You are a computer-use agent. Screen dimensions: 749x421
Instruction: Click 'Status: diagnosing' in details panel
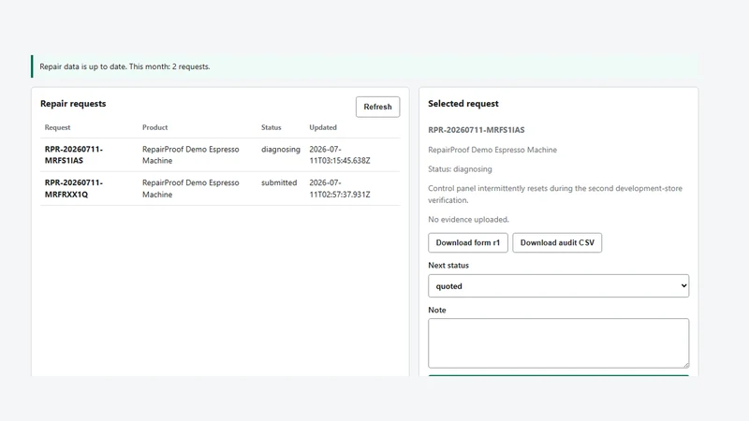click(460, 169)
